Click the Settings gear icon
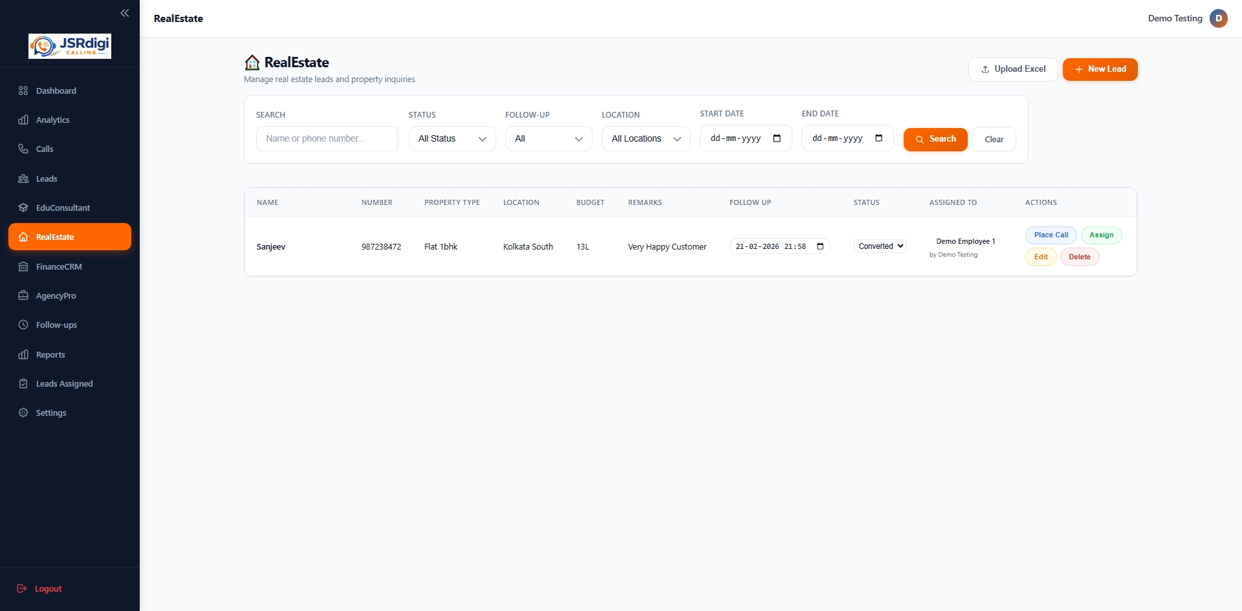 [23, 413]
